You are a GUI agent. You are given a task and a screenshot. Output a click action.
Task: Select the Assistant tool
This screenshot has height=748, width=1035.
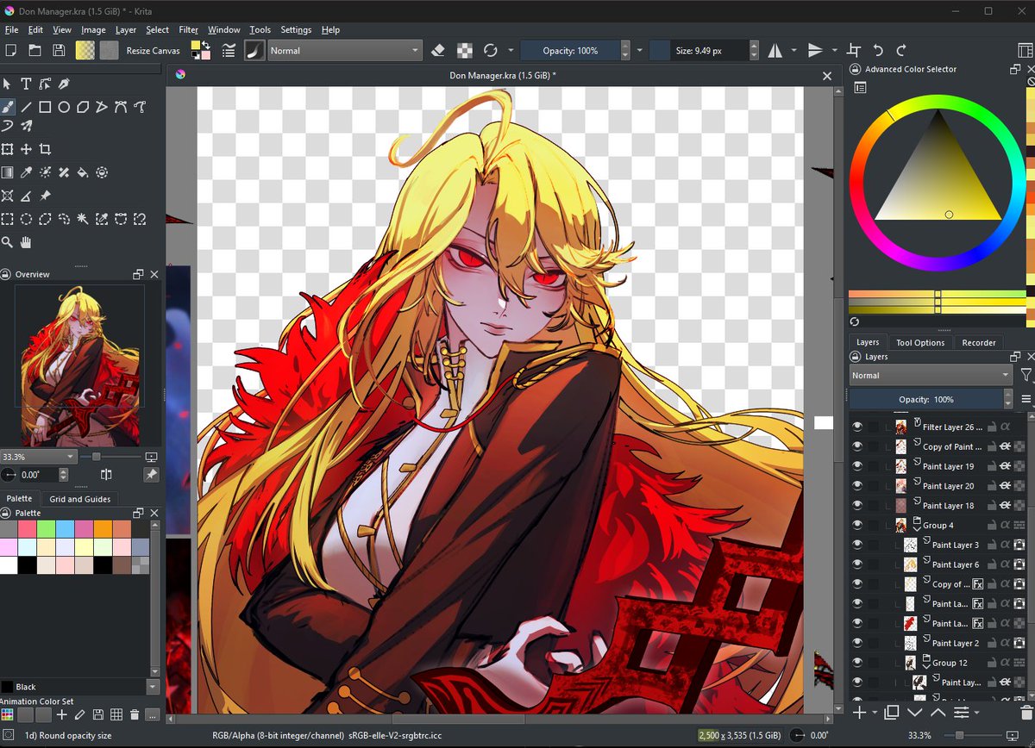8,196
